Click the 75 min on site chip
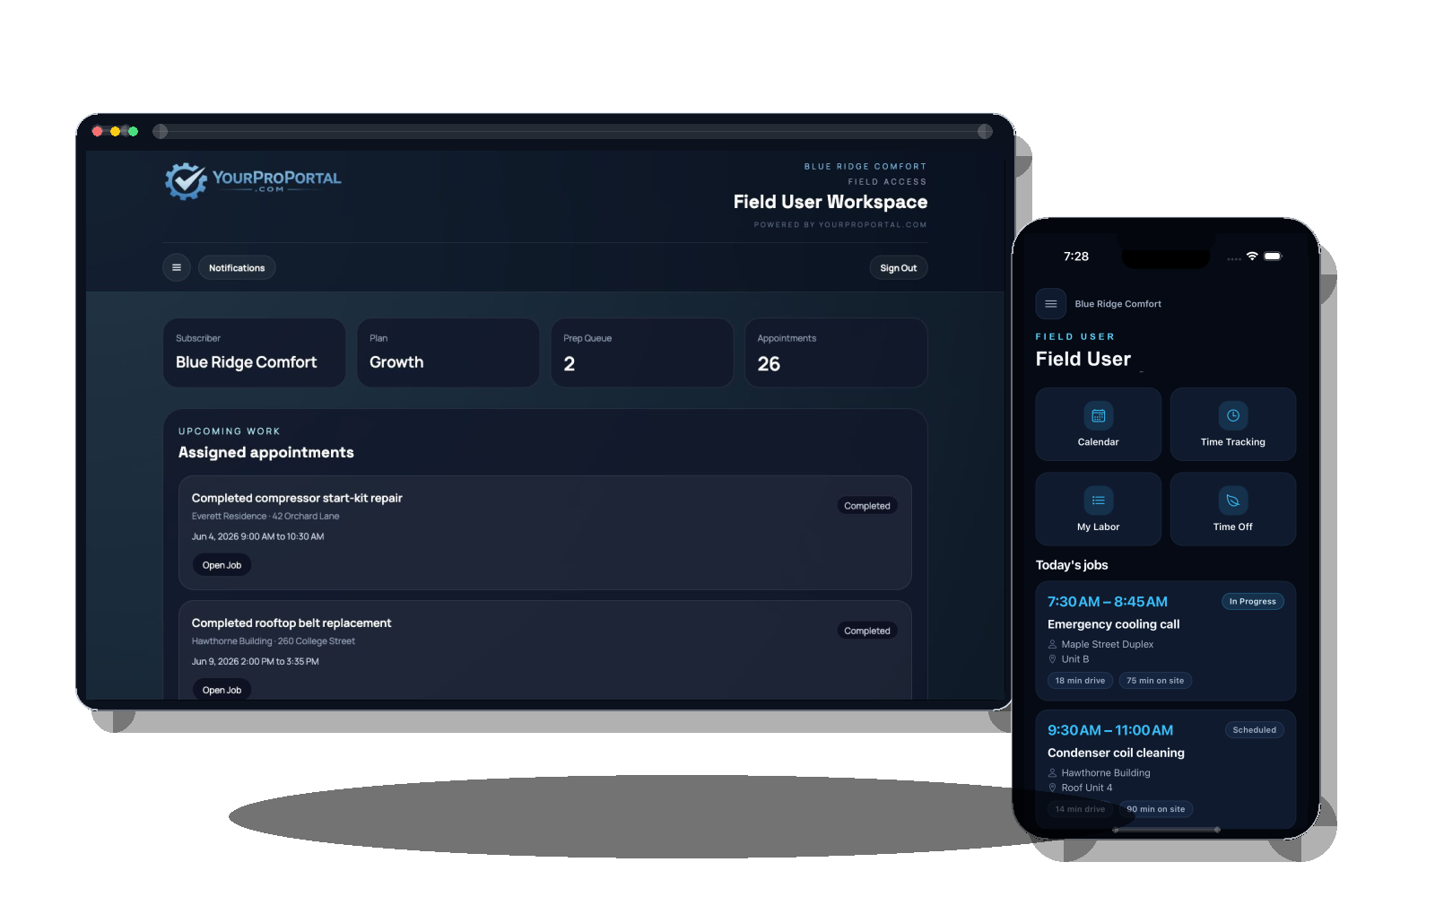 [1155, 681]
